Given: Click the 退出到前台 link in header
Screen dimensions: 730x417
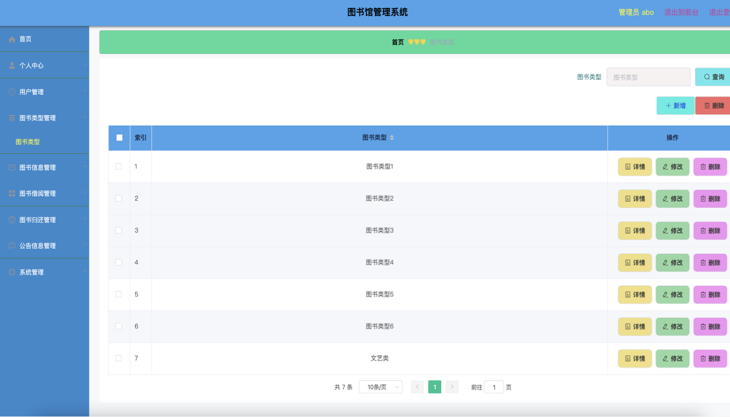Looking at the screenshot, I should tap(682, 12).
